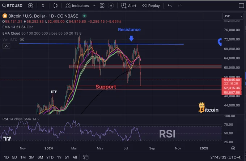The height and width of the screenshot is (161, 246).
Task: Toggle fullscreen layout square icon
Action: pos(241,6)
